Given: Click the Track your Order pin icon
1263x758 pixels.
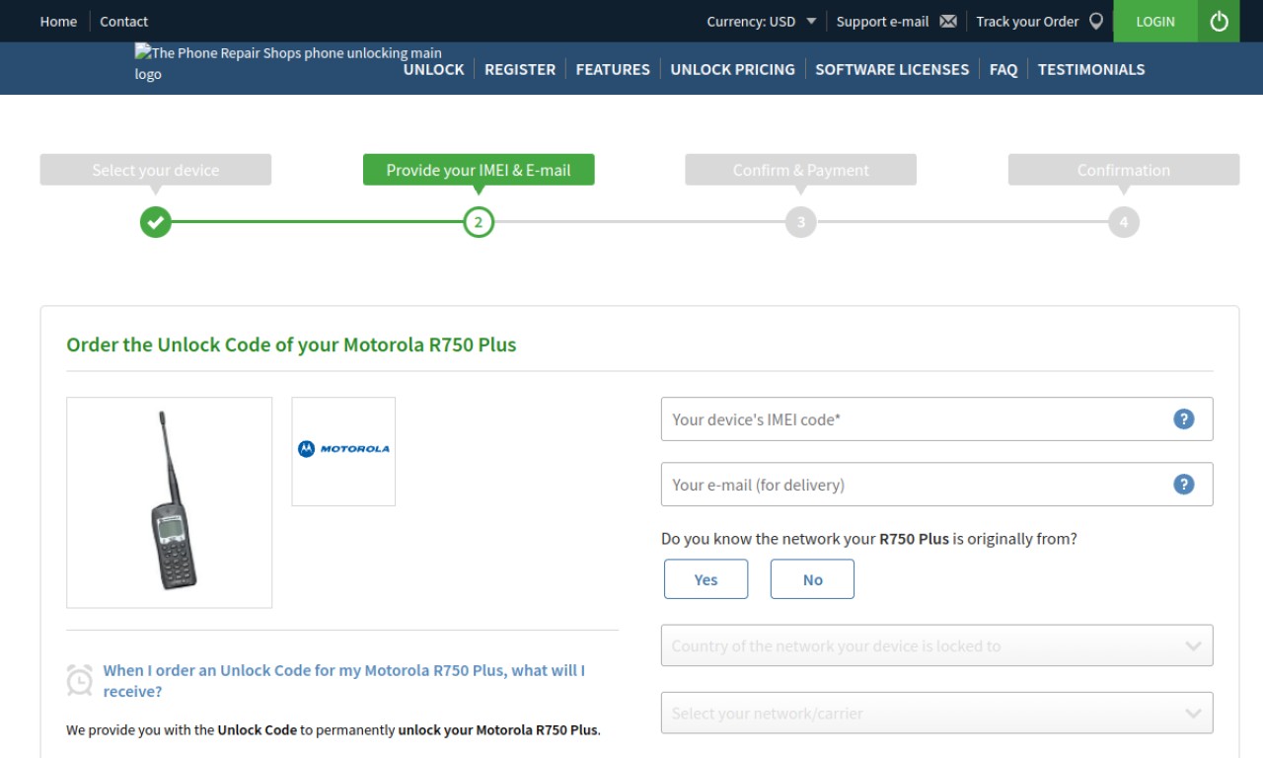Looking at the screenshot, I should click(1095, 21).
